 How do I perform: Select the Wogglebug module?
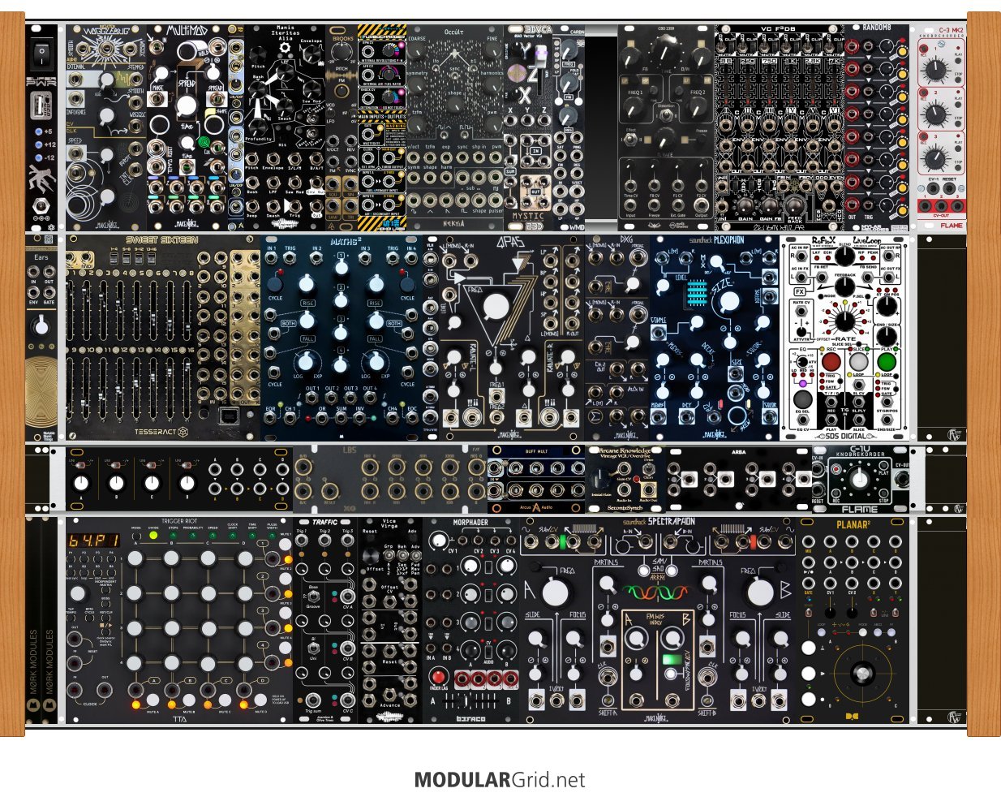(105, 127)
